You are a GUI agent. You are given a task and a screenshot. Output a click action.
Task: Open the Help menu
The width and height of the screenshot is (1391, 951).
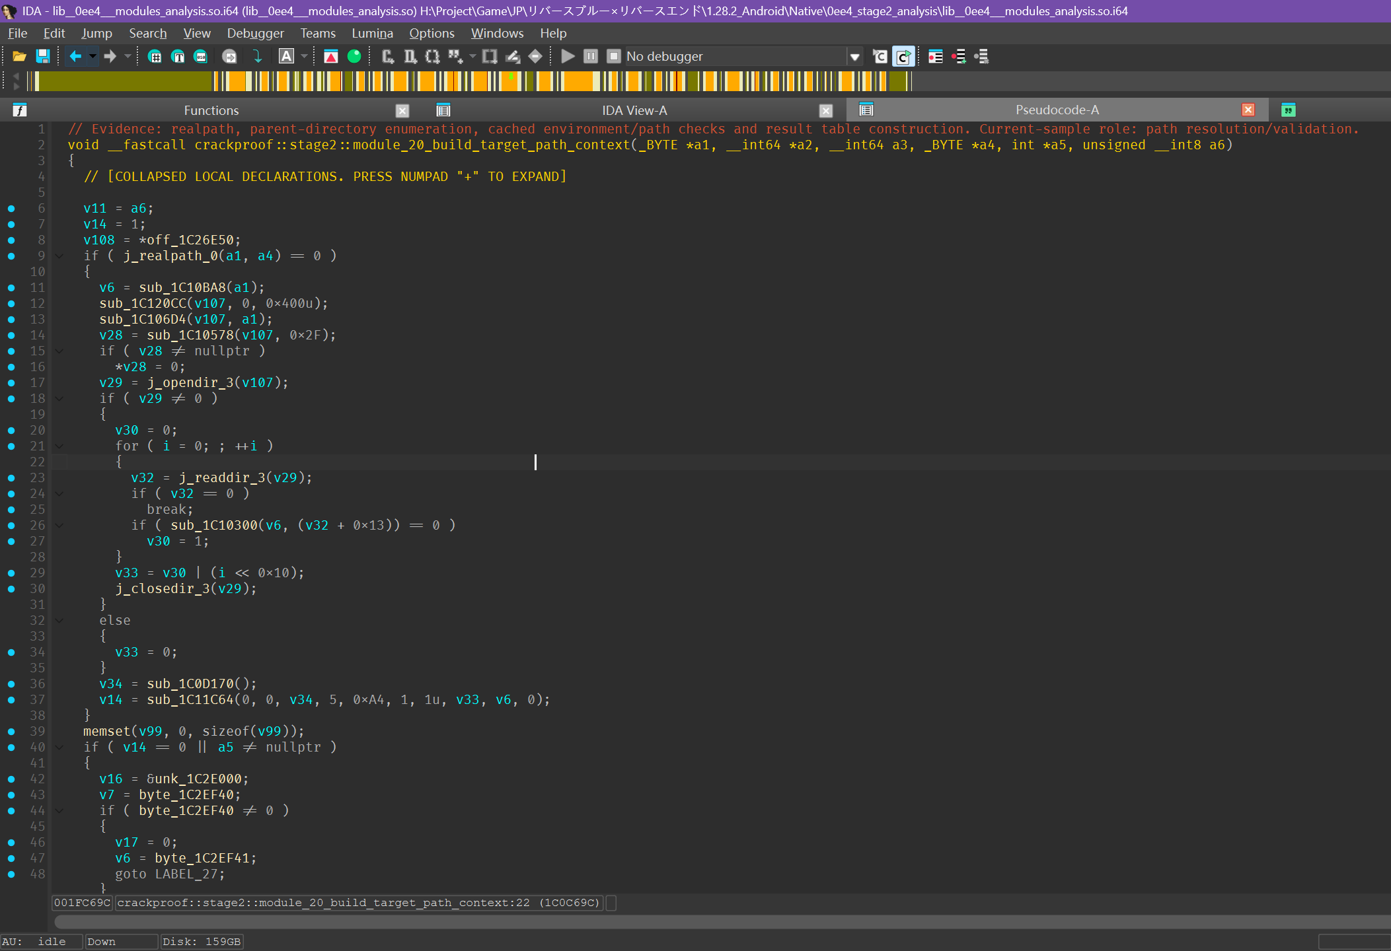pyautogui.click(x=553, y=33)
